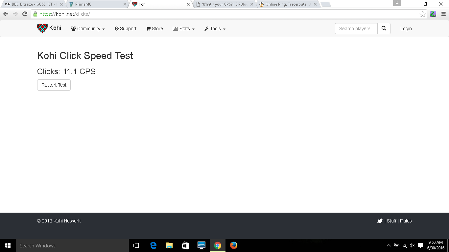Image resolution: width=449 pixels, height=252 pixels.
Task: Open Chrome hamburger menu
Action: click(x=443, y=14)
